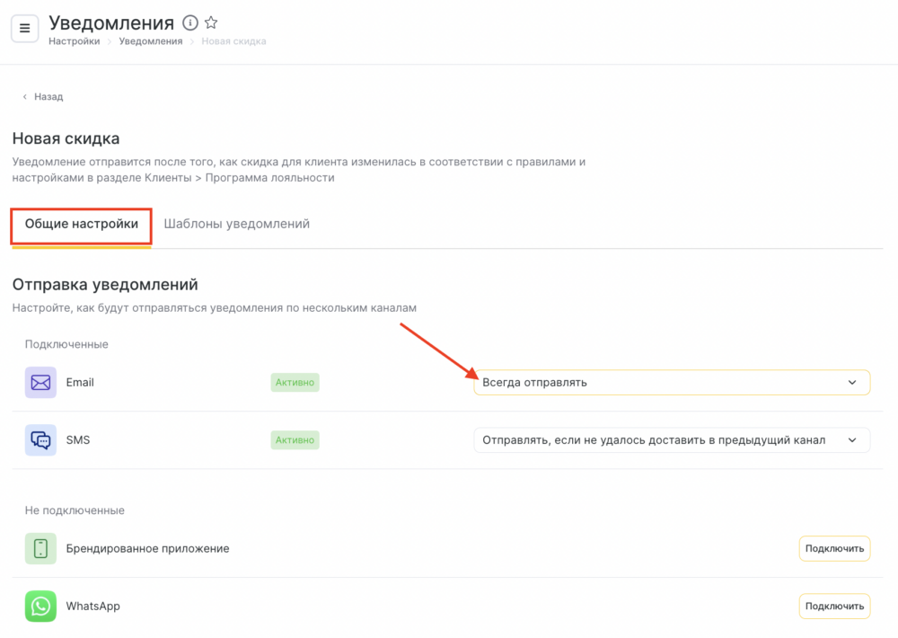Viewport: 898px width, 638px height.
Task: Click the Брендированное приложение phone icon
Action: pyautogui.click(x=40, y=548)
